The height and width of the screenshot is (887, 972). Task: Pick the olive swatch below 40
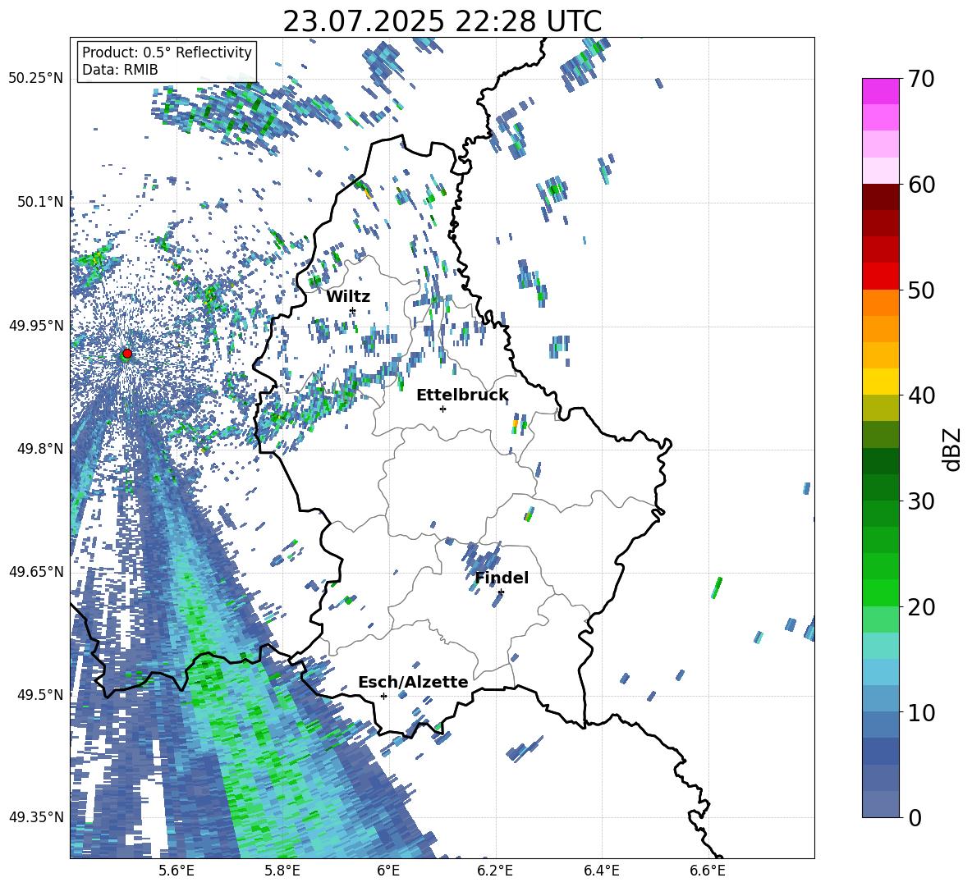[881, 408]
